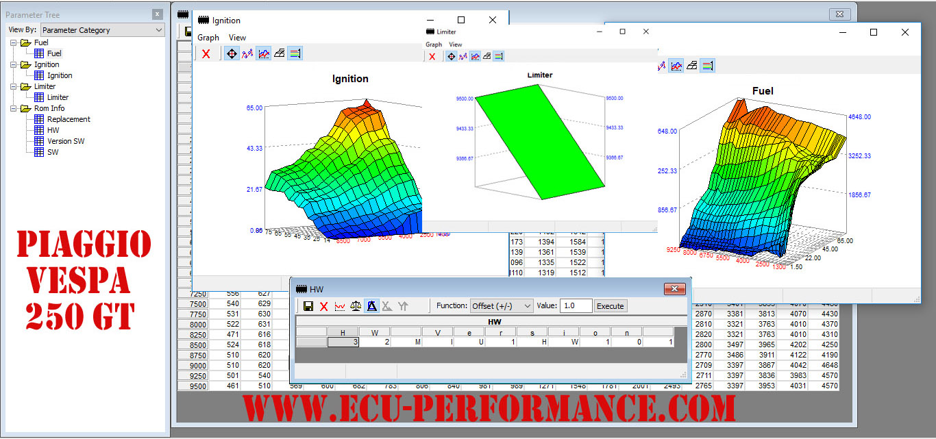Collapse the Limiter folder node
This screenshot has width=936, height=439.
[13, 86]
